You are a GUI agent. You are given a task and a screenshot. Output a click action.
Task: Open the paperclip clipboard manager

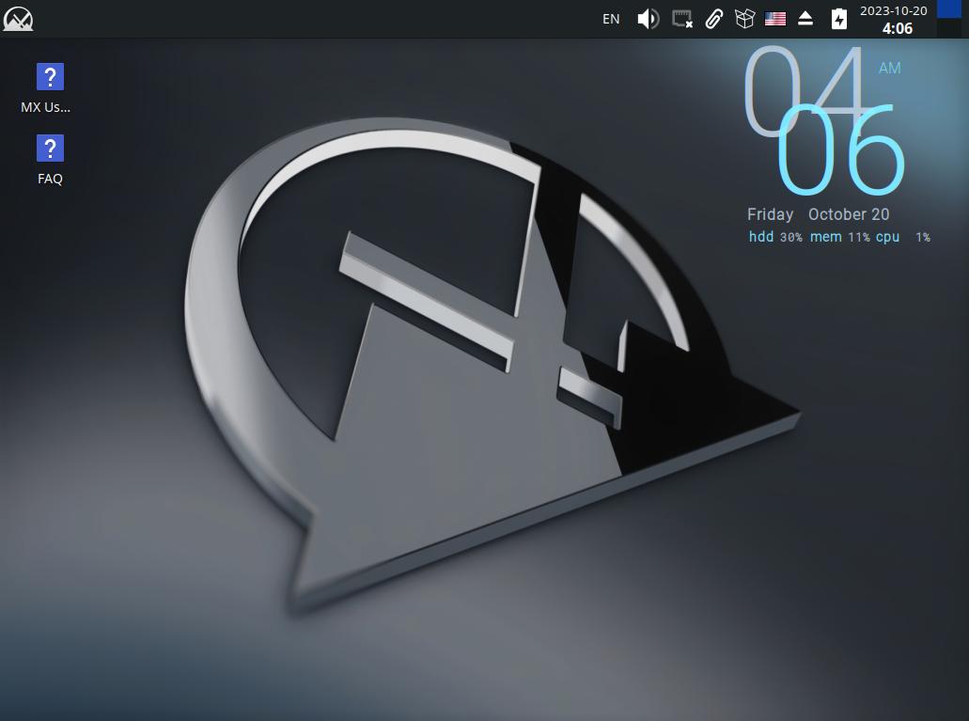tap(713, 19)
